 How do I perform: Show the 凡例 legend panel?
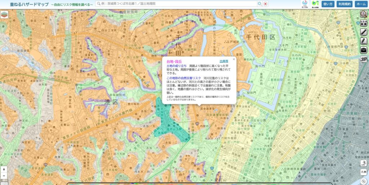coord(364,172)
